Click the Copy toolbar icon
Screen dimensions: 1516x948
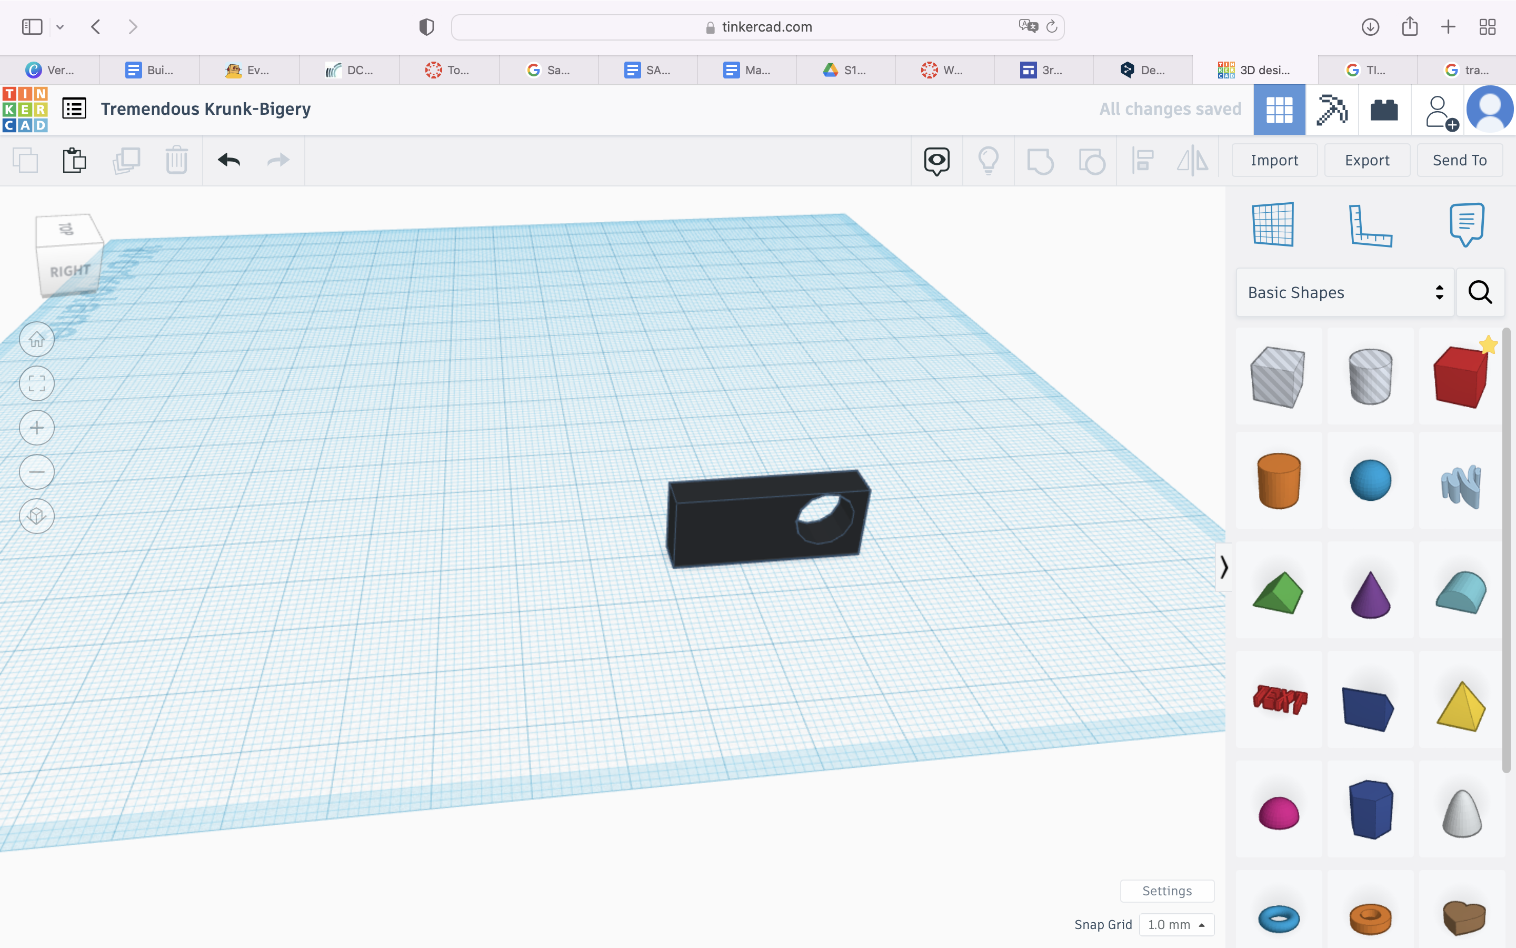[x=25, y=161]
